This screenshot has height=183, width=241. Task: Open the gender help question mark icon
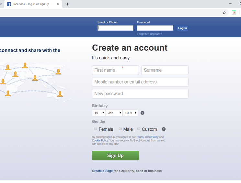164,129
